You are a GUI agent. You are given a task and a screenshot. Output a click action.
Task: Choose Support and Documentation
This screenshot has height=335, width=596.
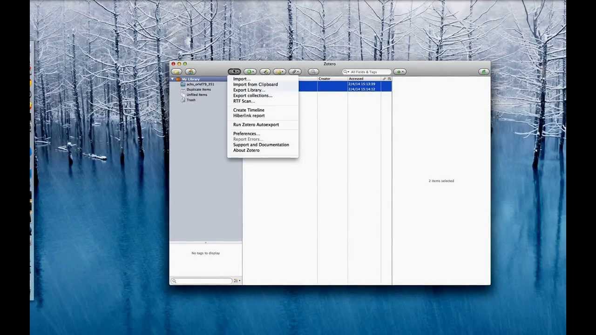tap(263, 145)
